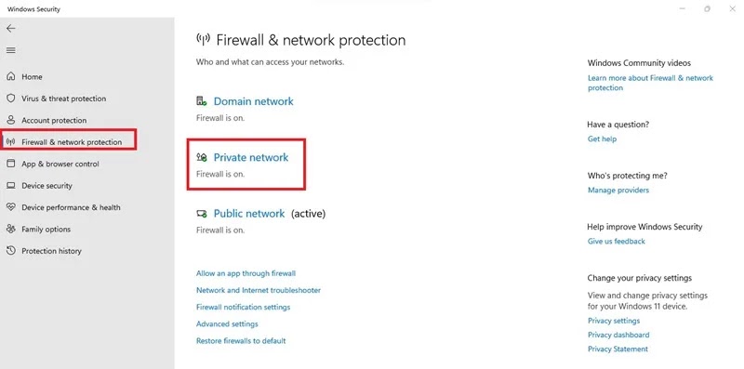Viewport: 744px width, 369px height.
Task: Open Firewall & network protection sidebar item
Action: coord(68,142)
